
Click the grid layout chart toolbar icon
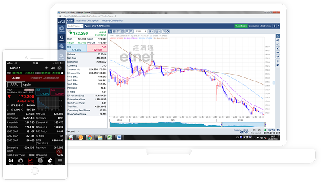[x=114, y=32]
